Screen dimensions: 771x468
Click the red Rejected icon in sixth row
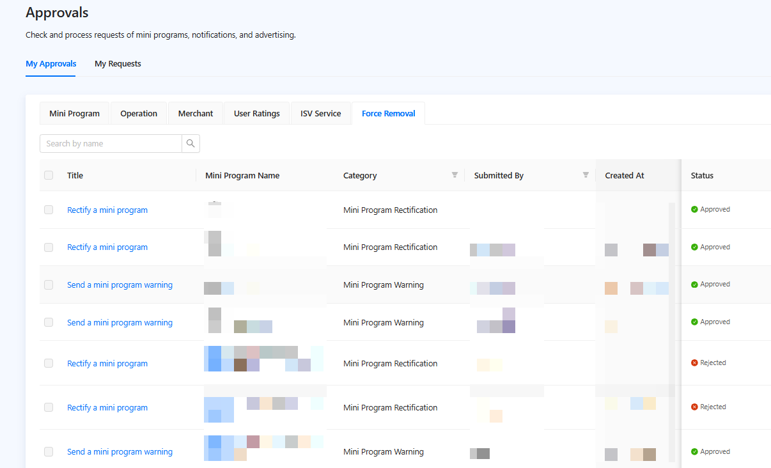click(x=694, y=407)
